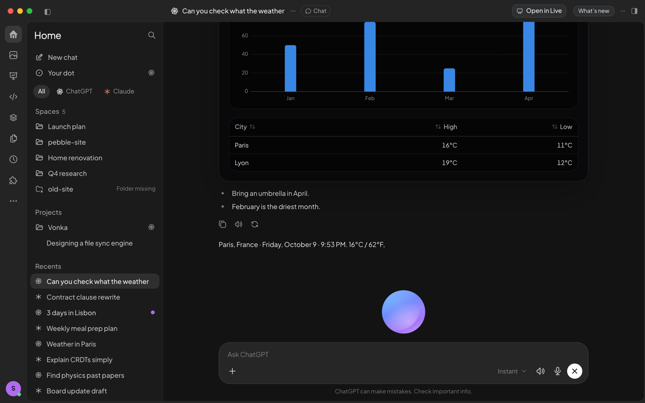
Task: Filter chats by ChatGPT
Action: pos(74,92)
